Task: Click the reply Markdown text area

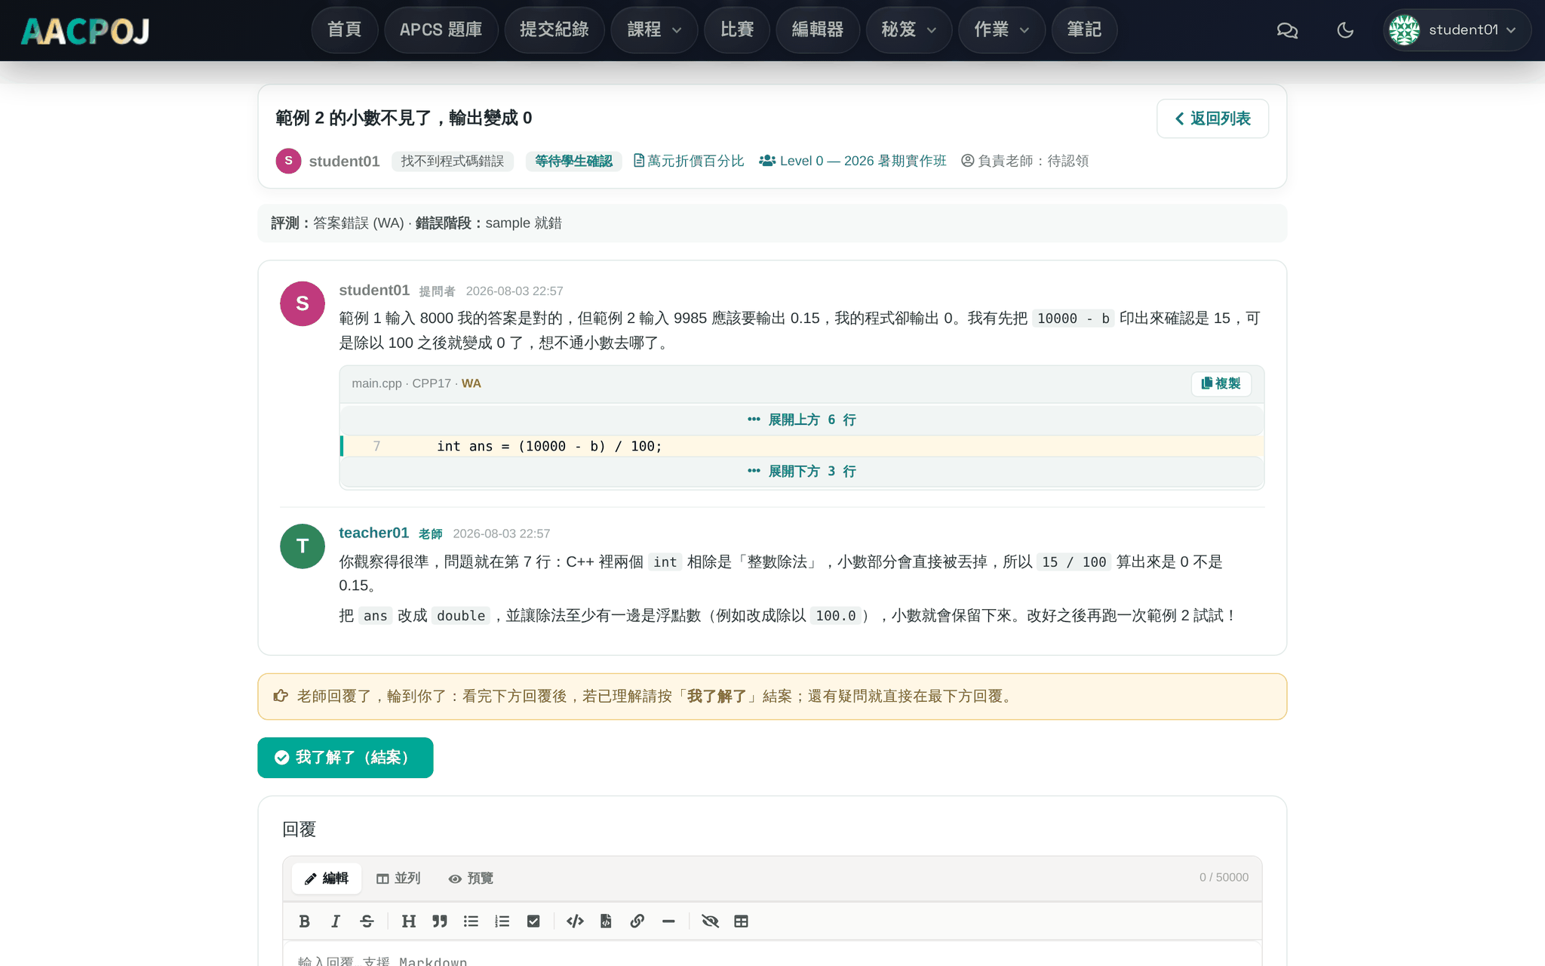Action: 772,954
